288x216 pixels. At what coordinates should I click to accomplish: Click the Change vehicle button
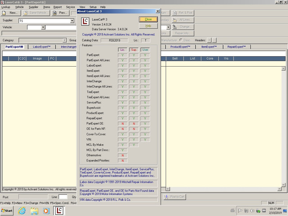183,27
